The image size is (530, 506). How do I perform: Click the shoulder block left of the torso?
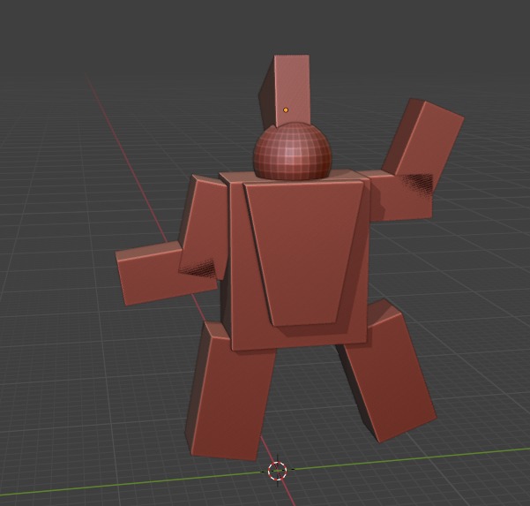point(203,221)
